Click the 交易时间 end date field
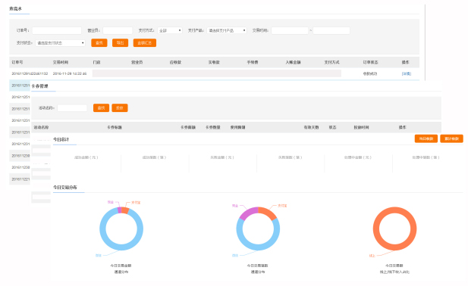This screenshot has height=286, width=468. [x=331, y=30]
